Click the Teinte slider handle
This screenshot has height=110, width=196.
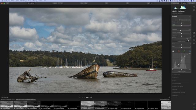point(182,26)
